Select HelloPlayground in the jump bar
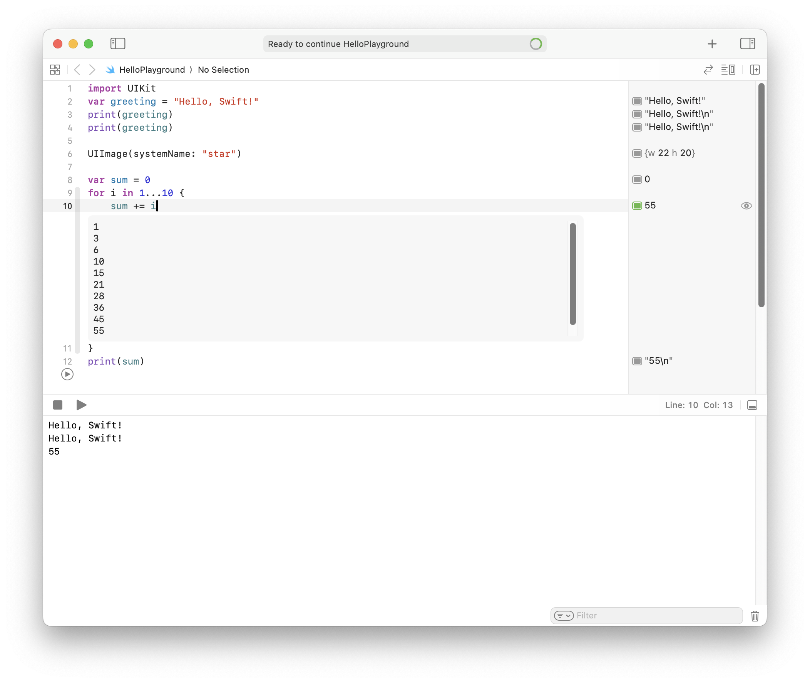 [x=152, y=70]
